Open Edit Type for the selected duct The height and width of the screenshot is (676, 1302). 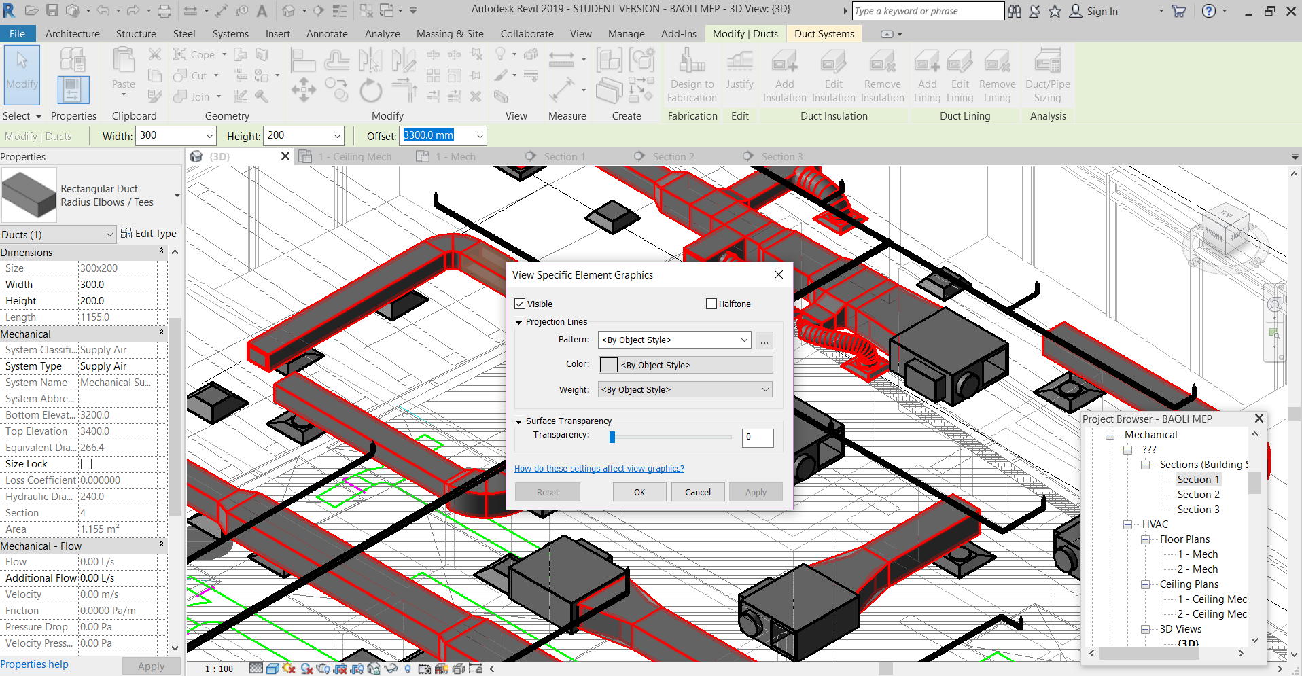[149, 233]
